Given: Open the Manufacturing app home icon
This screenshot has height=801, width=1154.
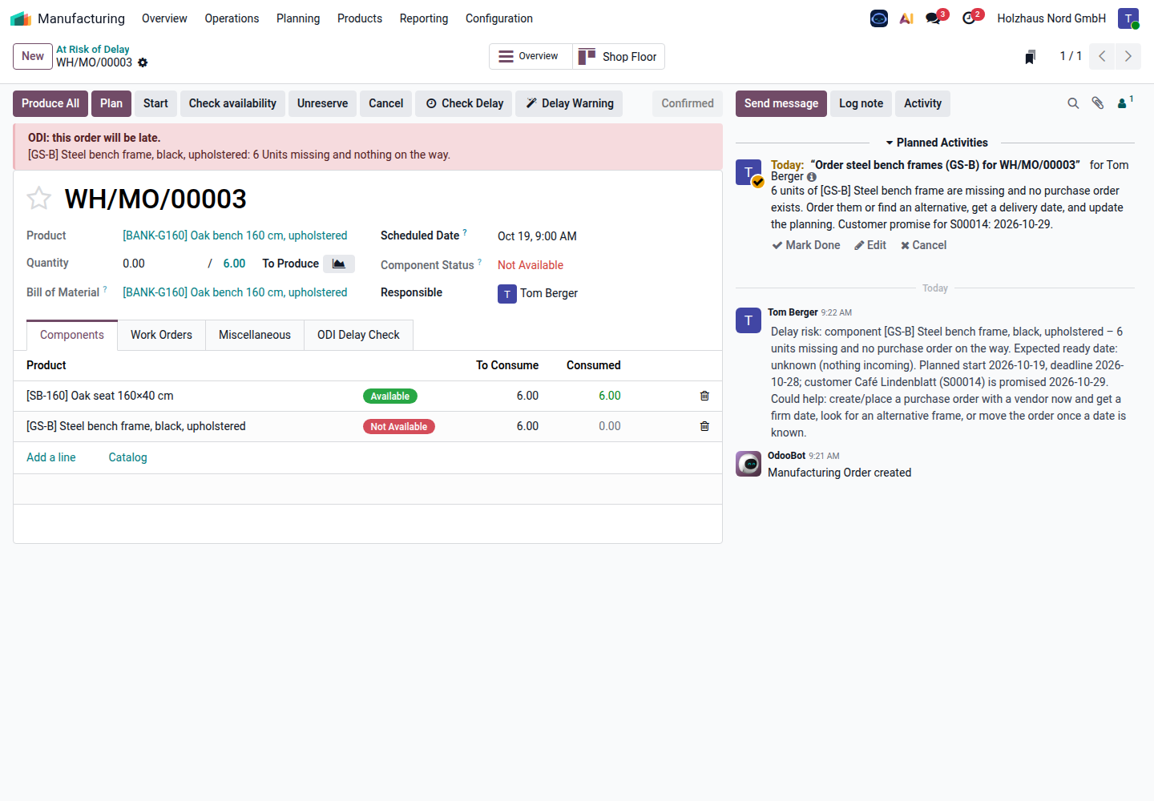Looking at the screenshot, I should pyautogui.click(x=21, y=18).
